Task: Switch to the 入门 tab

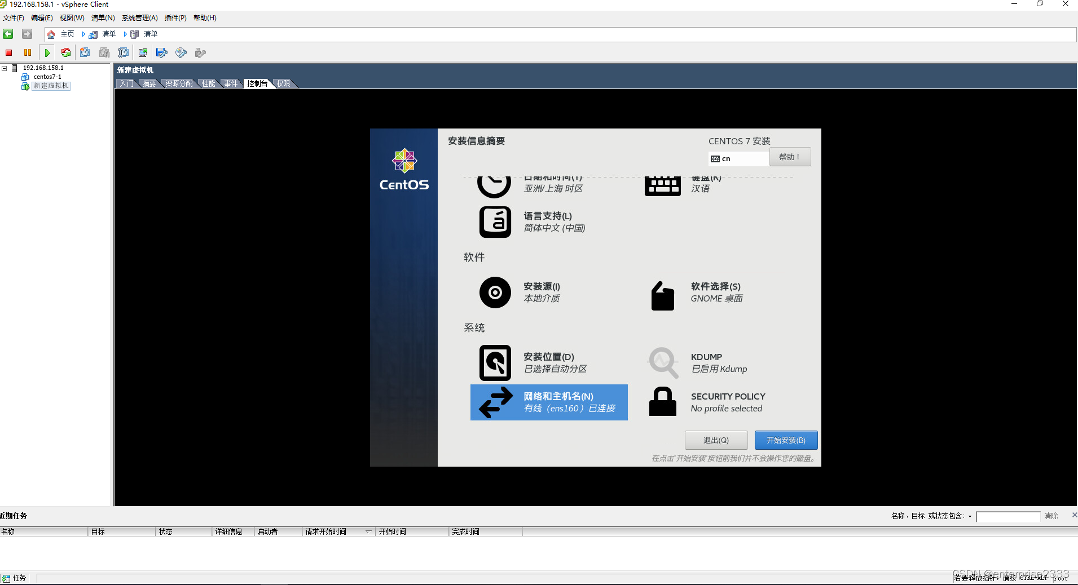Action: [127, 83]
